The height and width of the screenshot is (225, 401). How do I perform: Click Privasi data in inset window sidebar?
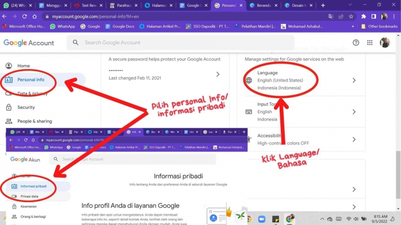click(x=29, y=196)
